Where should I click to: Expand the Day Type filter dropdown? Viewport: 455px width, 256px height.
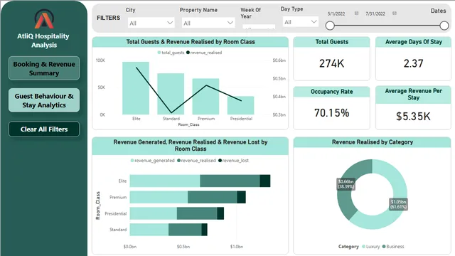pyautogui.click(x=300, y=22)
